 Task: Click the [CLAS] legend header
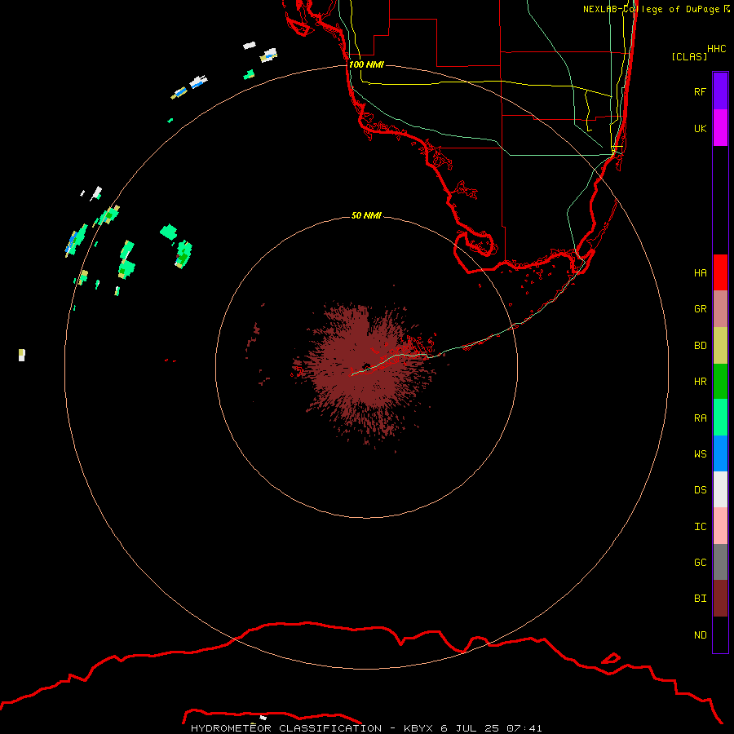tap(689, 56)
